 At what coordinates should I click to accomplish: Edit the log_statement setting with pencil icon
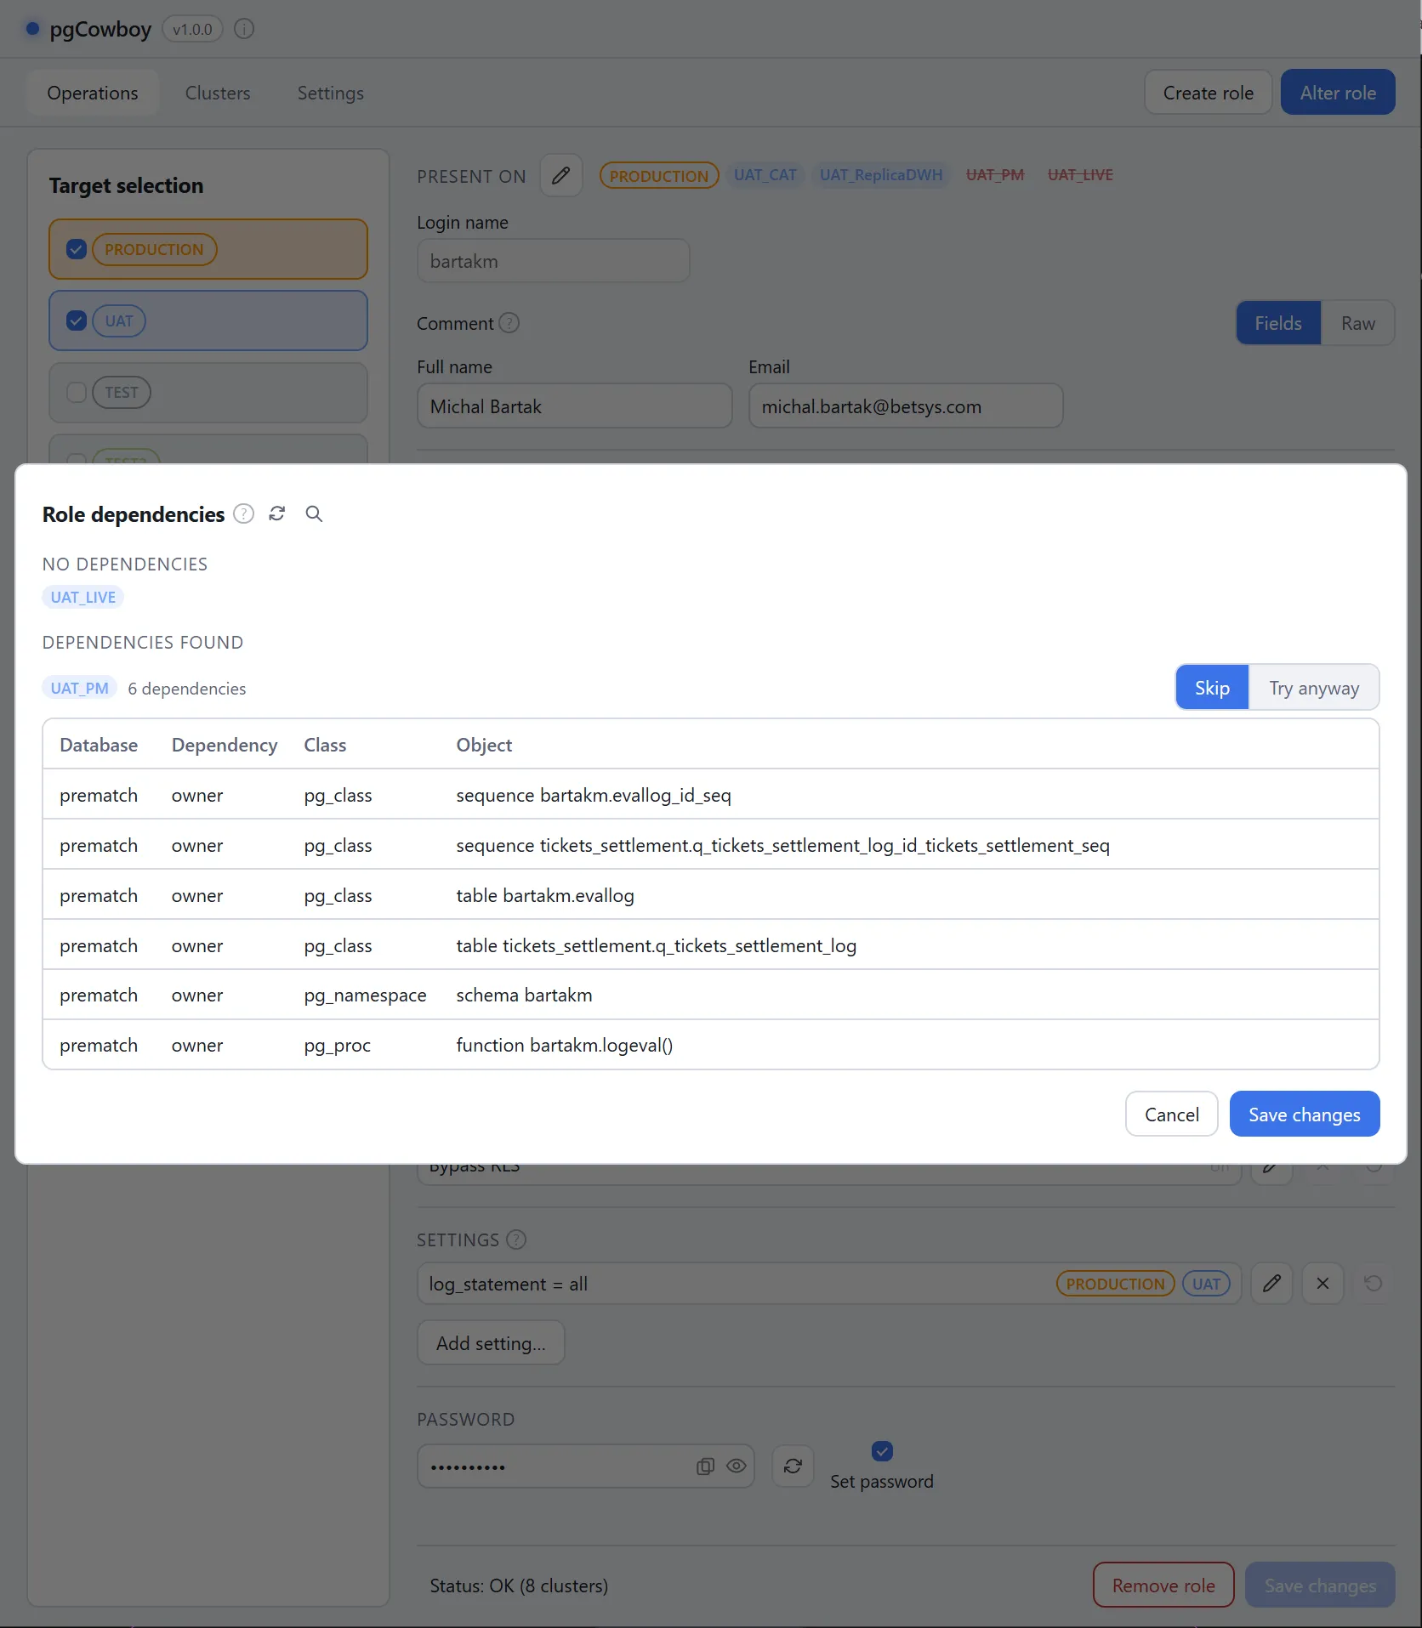click(1271, 1284)
